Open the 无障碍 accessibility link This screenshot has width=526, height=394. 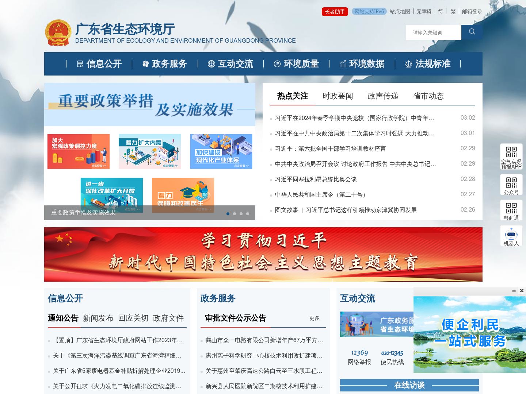coord(424,12)
